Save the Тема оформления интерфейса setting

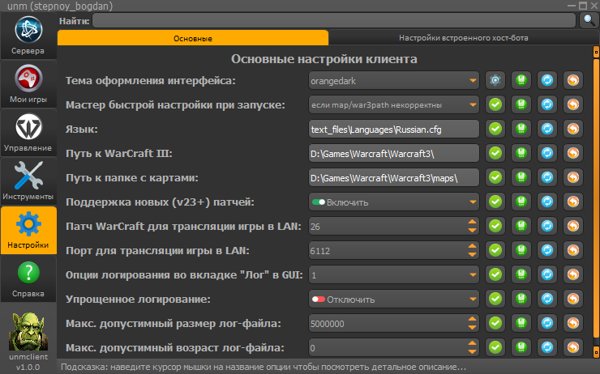point(521,80)
